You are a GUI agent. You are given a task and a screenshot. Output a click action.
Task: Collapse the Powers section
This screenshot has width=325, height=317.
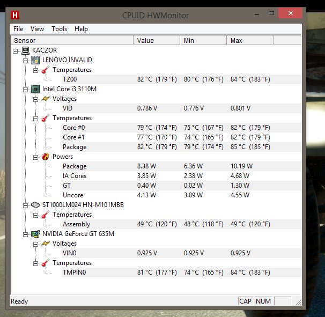click(x=35, y=157)
